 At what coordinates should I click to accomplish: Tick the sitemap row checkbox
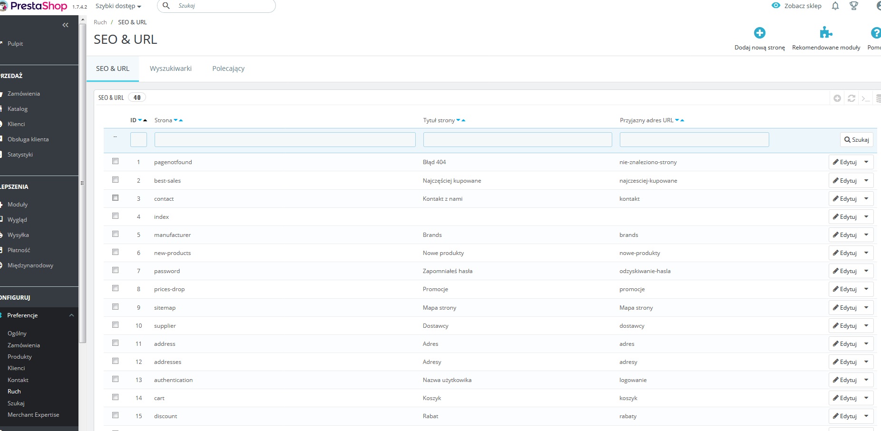115,307
